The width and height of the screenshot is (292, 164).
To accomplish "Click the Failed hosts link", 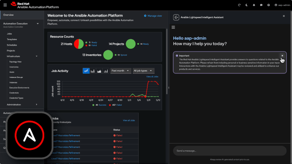I will pyautogui.click(x=94, y=46).
